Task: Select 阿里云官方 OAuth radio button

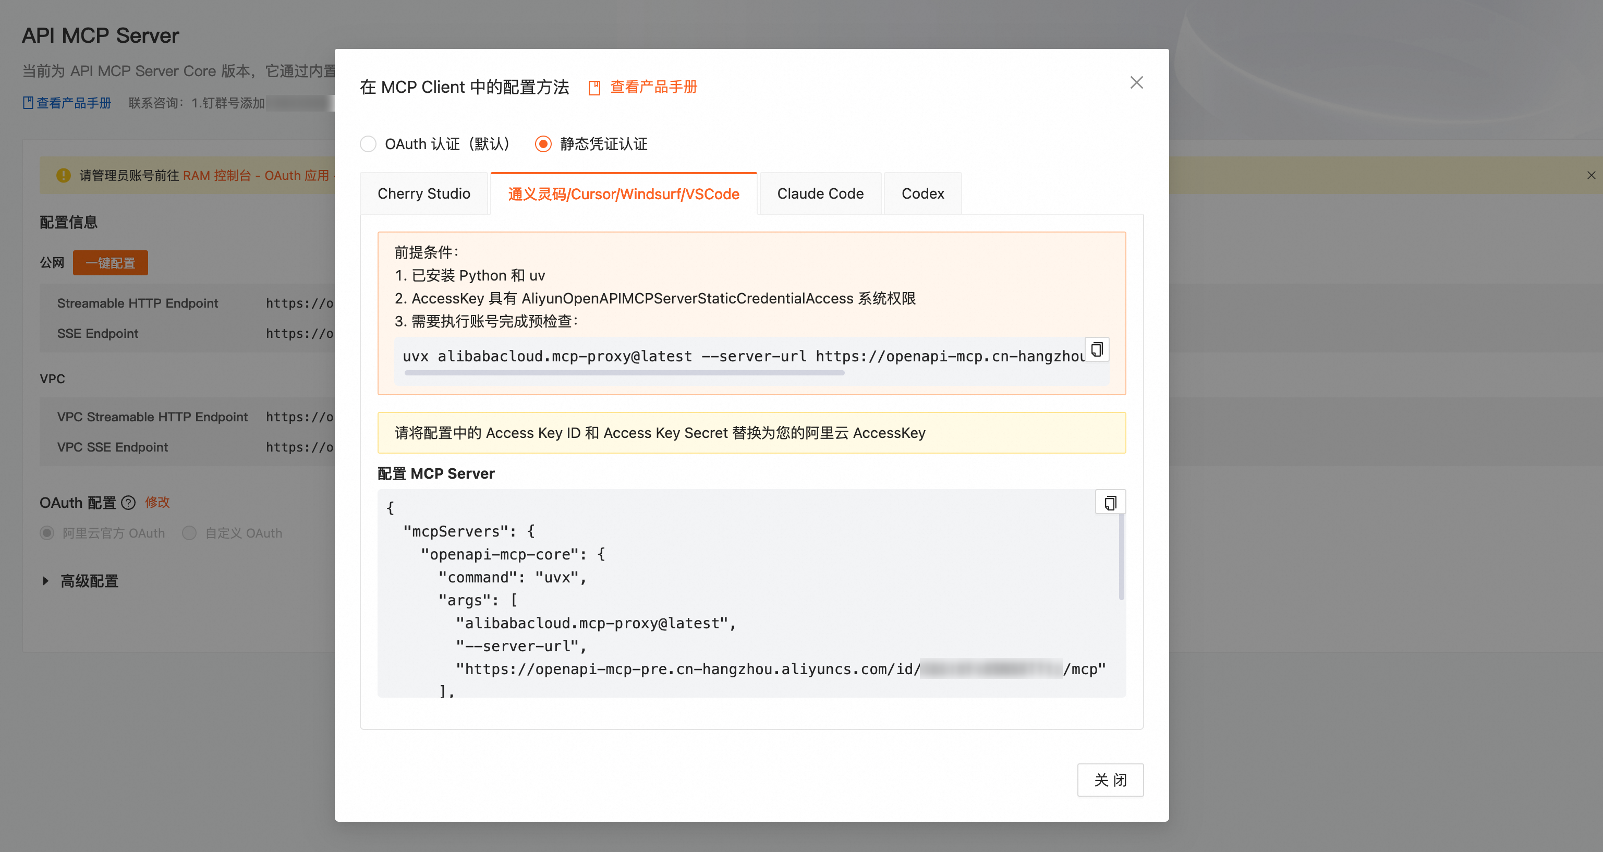Action: coord(46,533)
